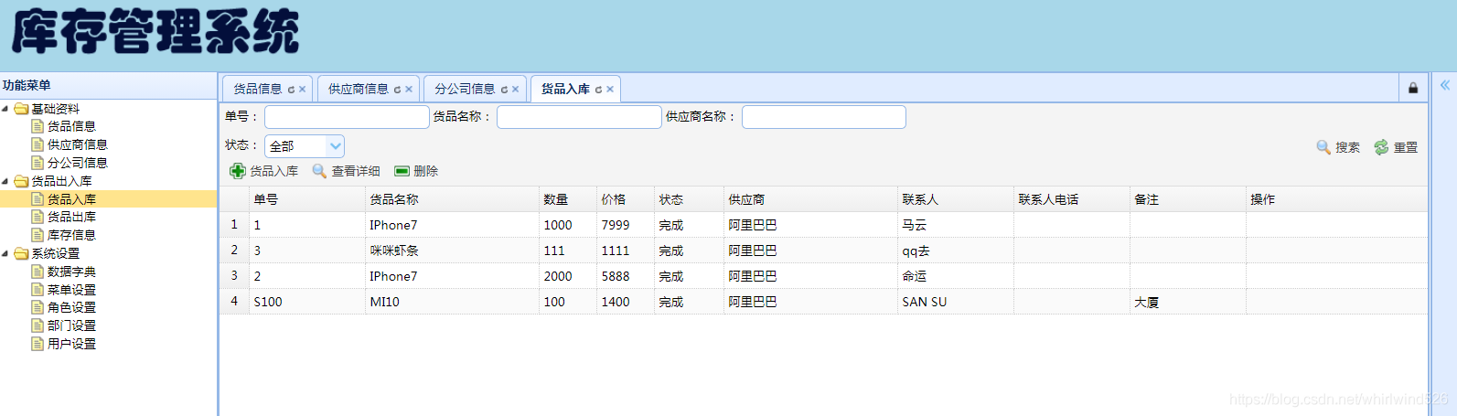The width and height of the screenshot is (1457, 416).
Task: Click the 7999 price cell
Action: pyautogui.click(x=626, y=225)
